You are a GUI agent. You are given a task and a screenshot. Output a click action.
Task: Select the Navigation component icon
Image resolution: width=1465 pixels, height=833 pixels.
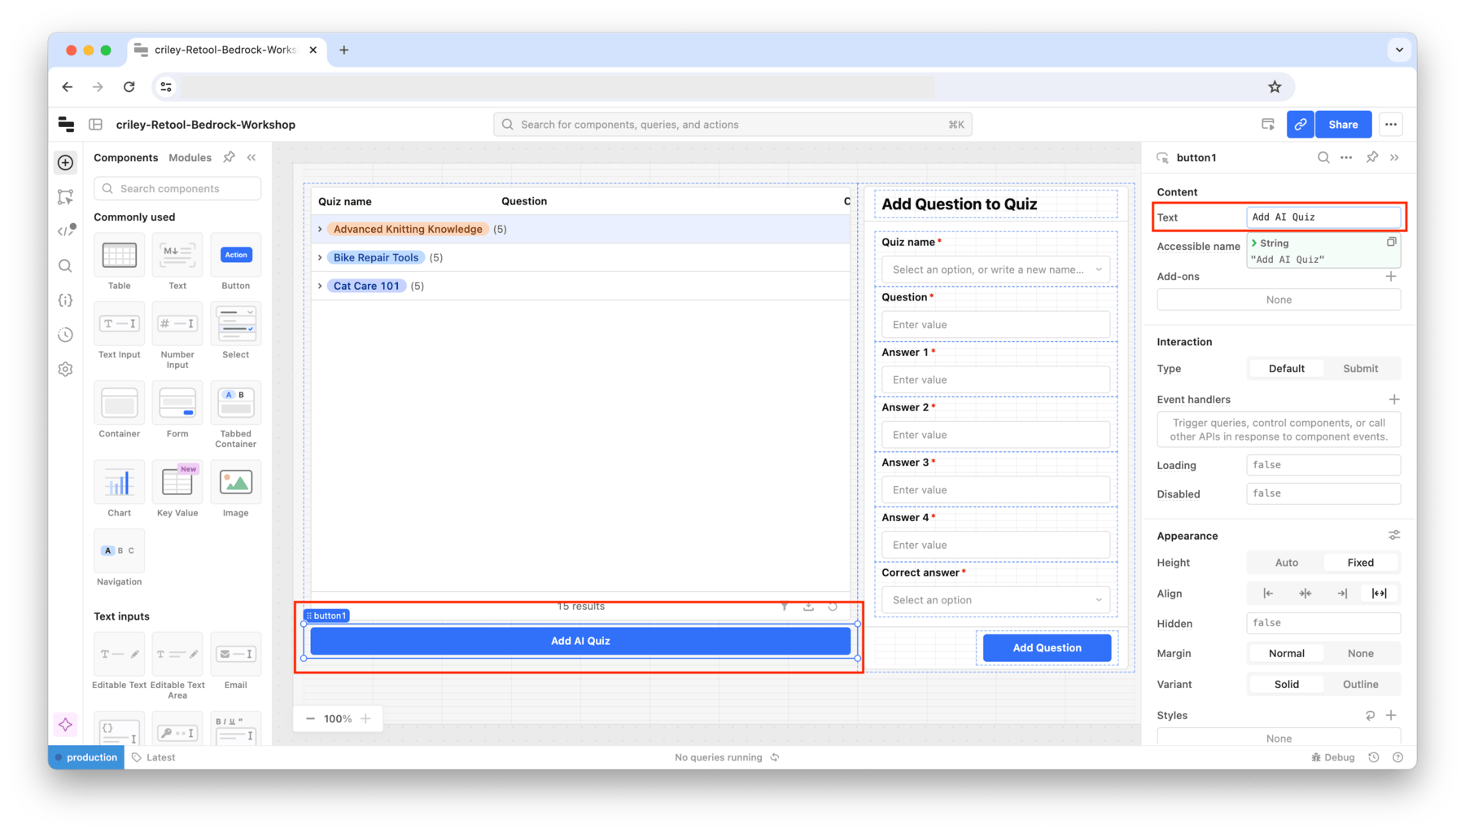click(120, 551)
